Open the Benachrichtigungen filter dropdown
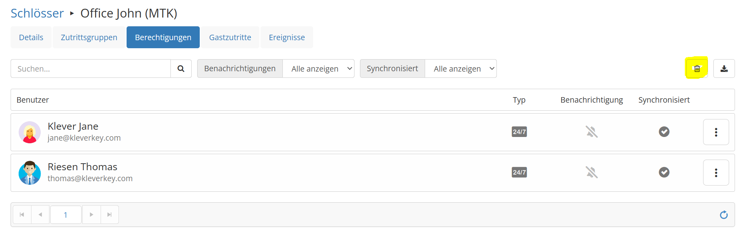This screenshot has height=248, width=743. 318,69
